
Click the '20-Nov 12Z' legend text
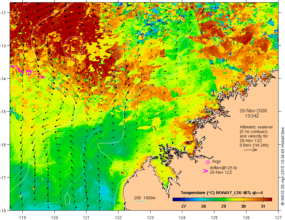pyautogui.click(x=221, y=172)
